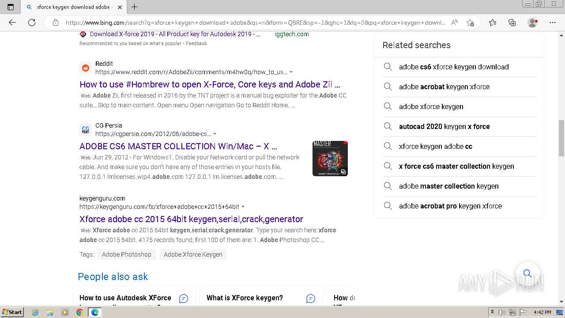The image size is (565, 318).
Task: Open a new browser tab
Action: [135, 7]
